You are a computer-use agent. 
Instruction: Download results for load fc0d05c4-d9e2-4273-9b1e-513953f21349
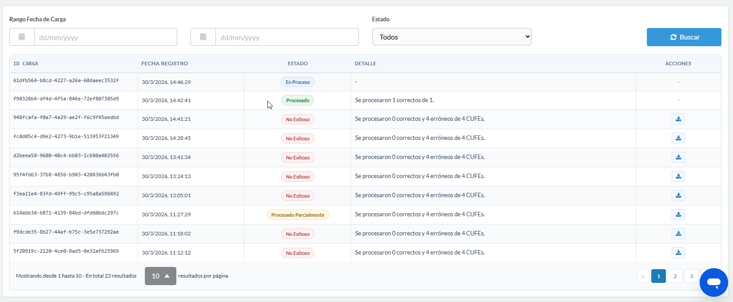coord(678,138)
